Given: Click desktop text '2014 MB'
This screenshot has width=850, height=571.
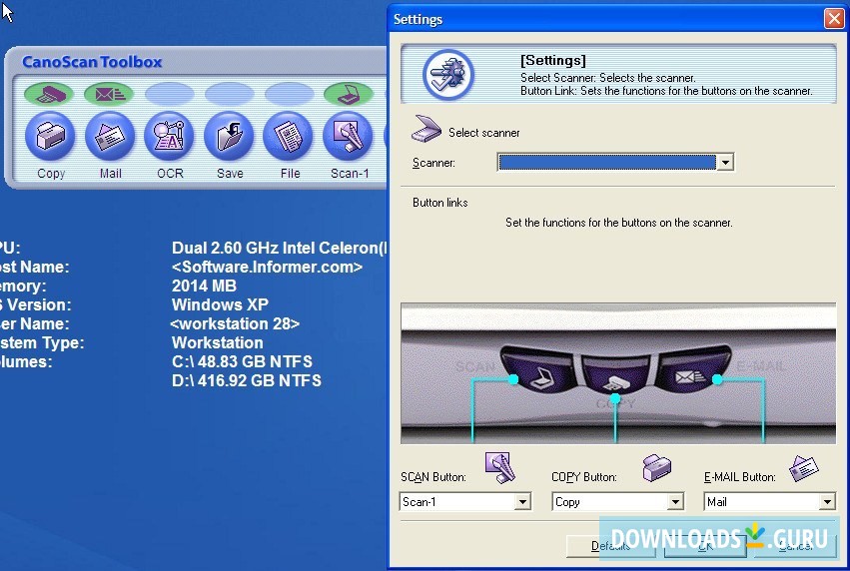Looking at the screenshot, I should click(x=204, y=285).
